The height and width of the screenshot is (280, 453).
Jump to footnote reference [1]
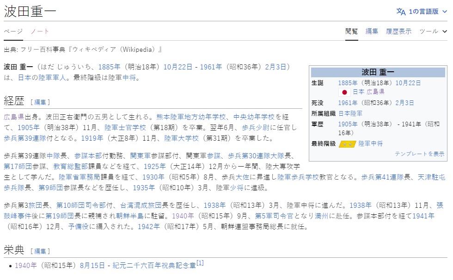click(200, 263)
